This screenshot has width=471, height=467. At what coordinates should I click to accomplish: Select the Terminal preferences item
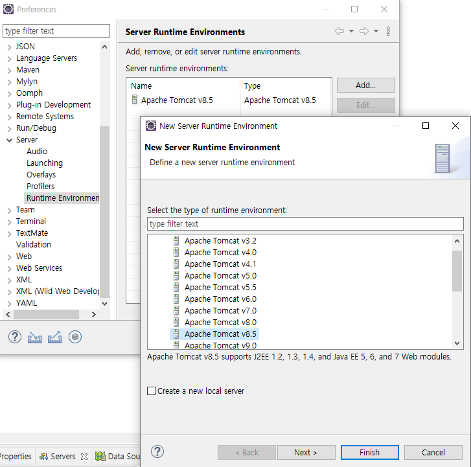[x=31, y=222]
